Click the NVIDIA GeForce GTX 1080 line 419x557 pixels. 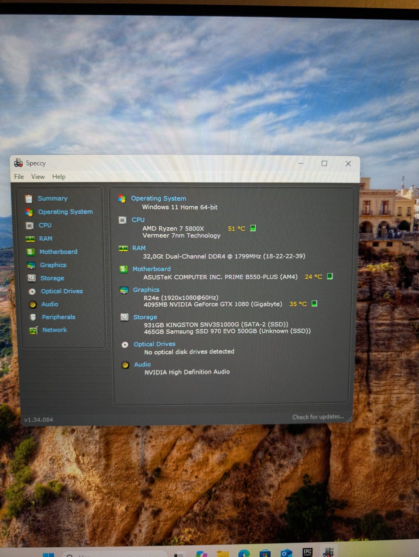(x=213, y=304)
